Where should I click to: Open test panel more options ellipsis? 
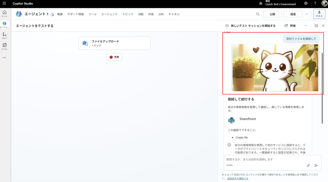pyautogui.click(x=306, y=26)
